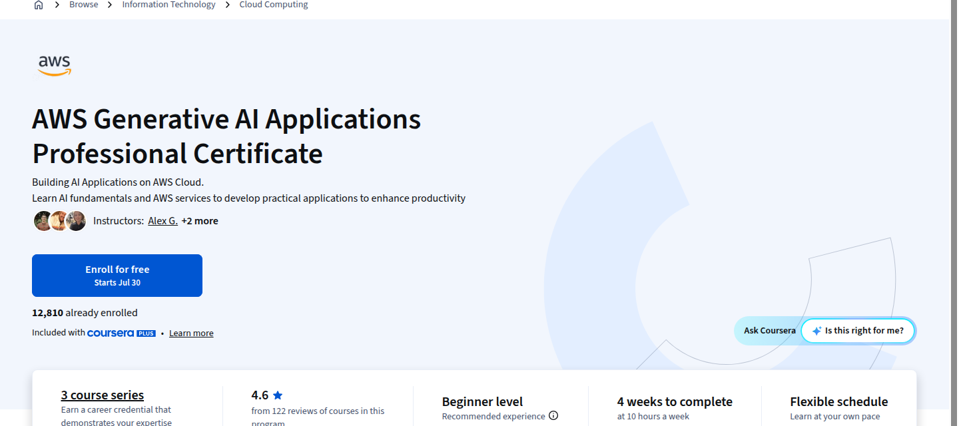This screenshot has width=959, height=426.
Task: Open Information Technology breadcrumb
Action: coord(168,5)
